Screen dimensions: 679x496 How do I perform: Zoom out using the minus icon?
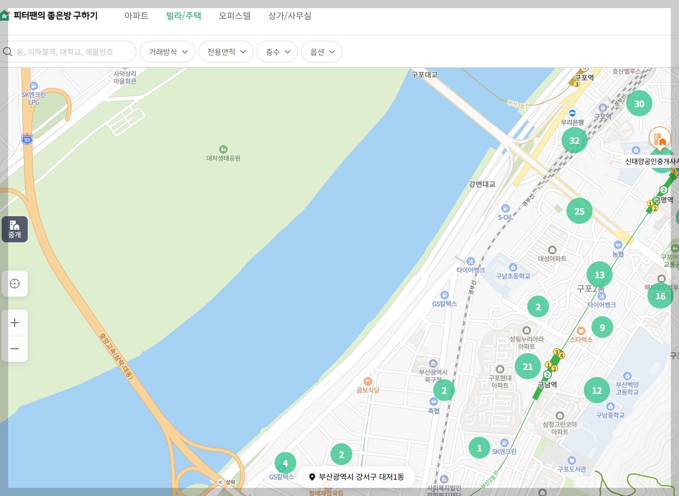tap(14, 348)
